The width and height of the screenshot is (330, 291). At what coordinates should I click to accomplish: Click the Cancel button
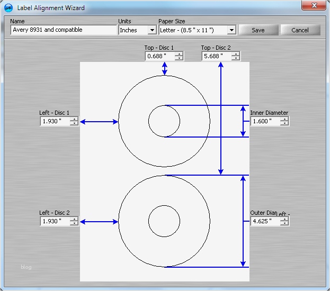(x=300, y=30)
